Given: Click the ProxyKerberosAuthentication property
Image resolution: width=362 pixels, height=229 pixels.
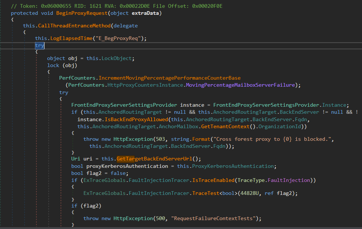Looking at the screenshot, I should click(x=233, y=166).
